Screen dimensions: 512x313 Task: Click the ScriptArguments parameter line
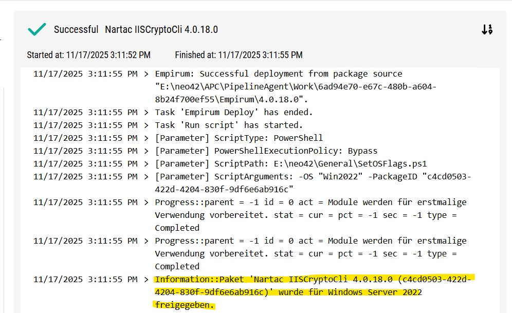[313, 177]
